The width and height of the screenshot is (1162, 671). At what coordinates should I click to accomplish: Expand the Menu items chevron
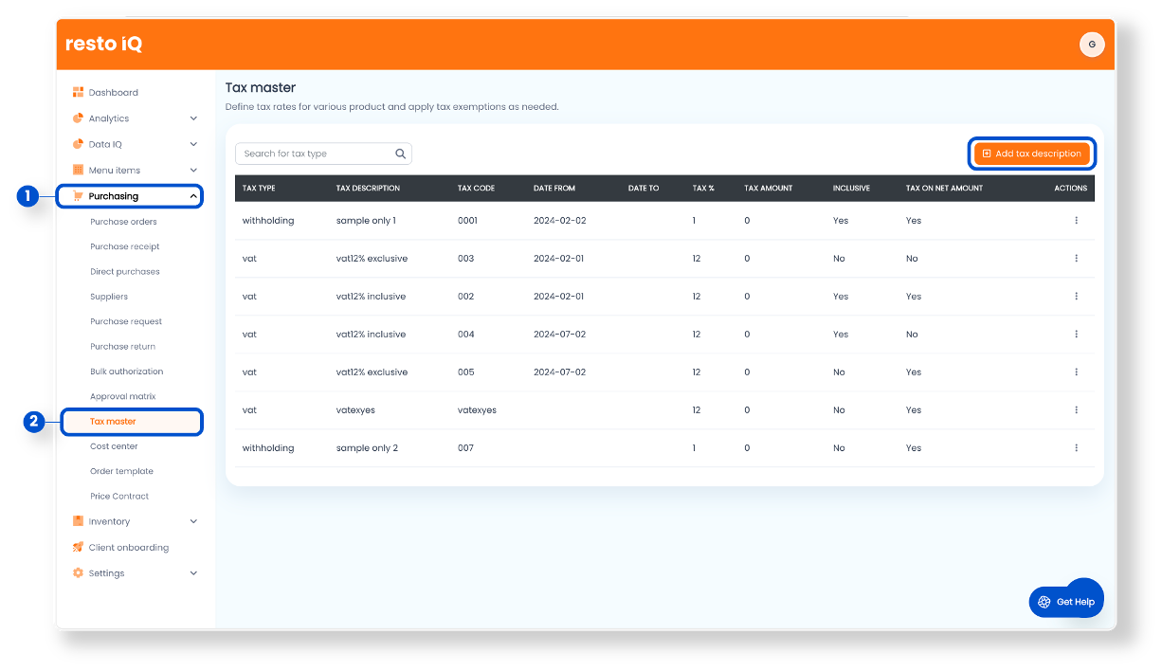[x=193, y=171]
